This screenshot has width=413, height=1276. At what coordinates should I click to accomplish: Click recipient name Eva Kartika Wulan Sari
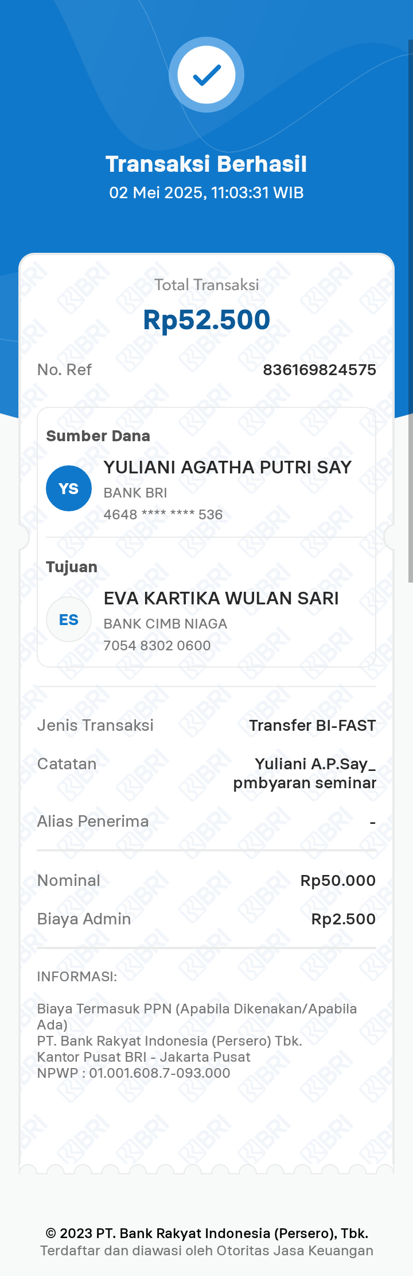click(x=221, y=598)
